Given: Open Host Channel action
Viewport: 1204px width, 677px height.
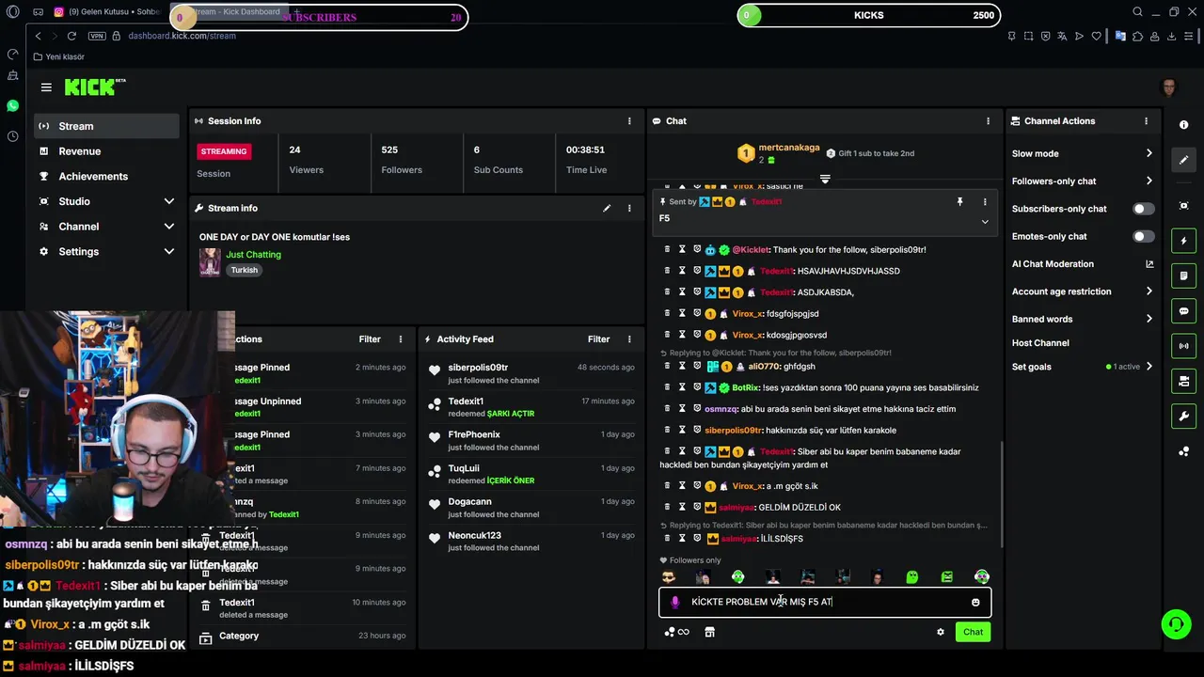Looking at the screenshot, I should click(x=1040, y=343).
